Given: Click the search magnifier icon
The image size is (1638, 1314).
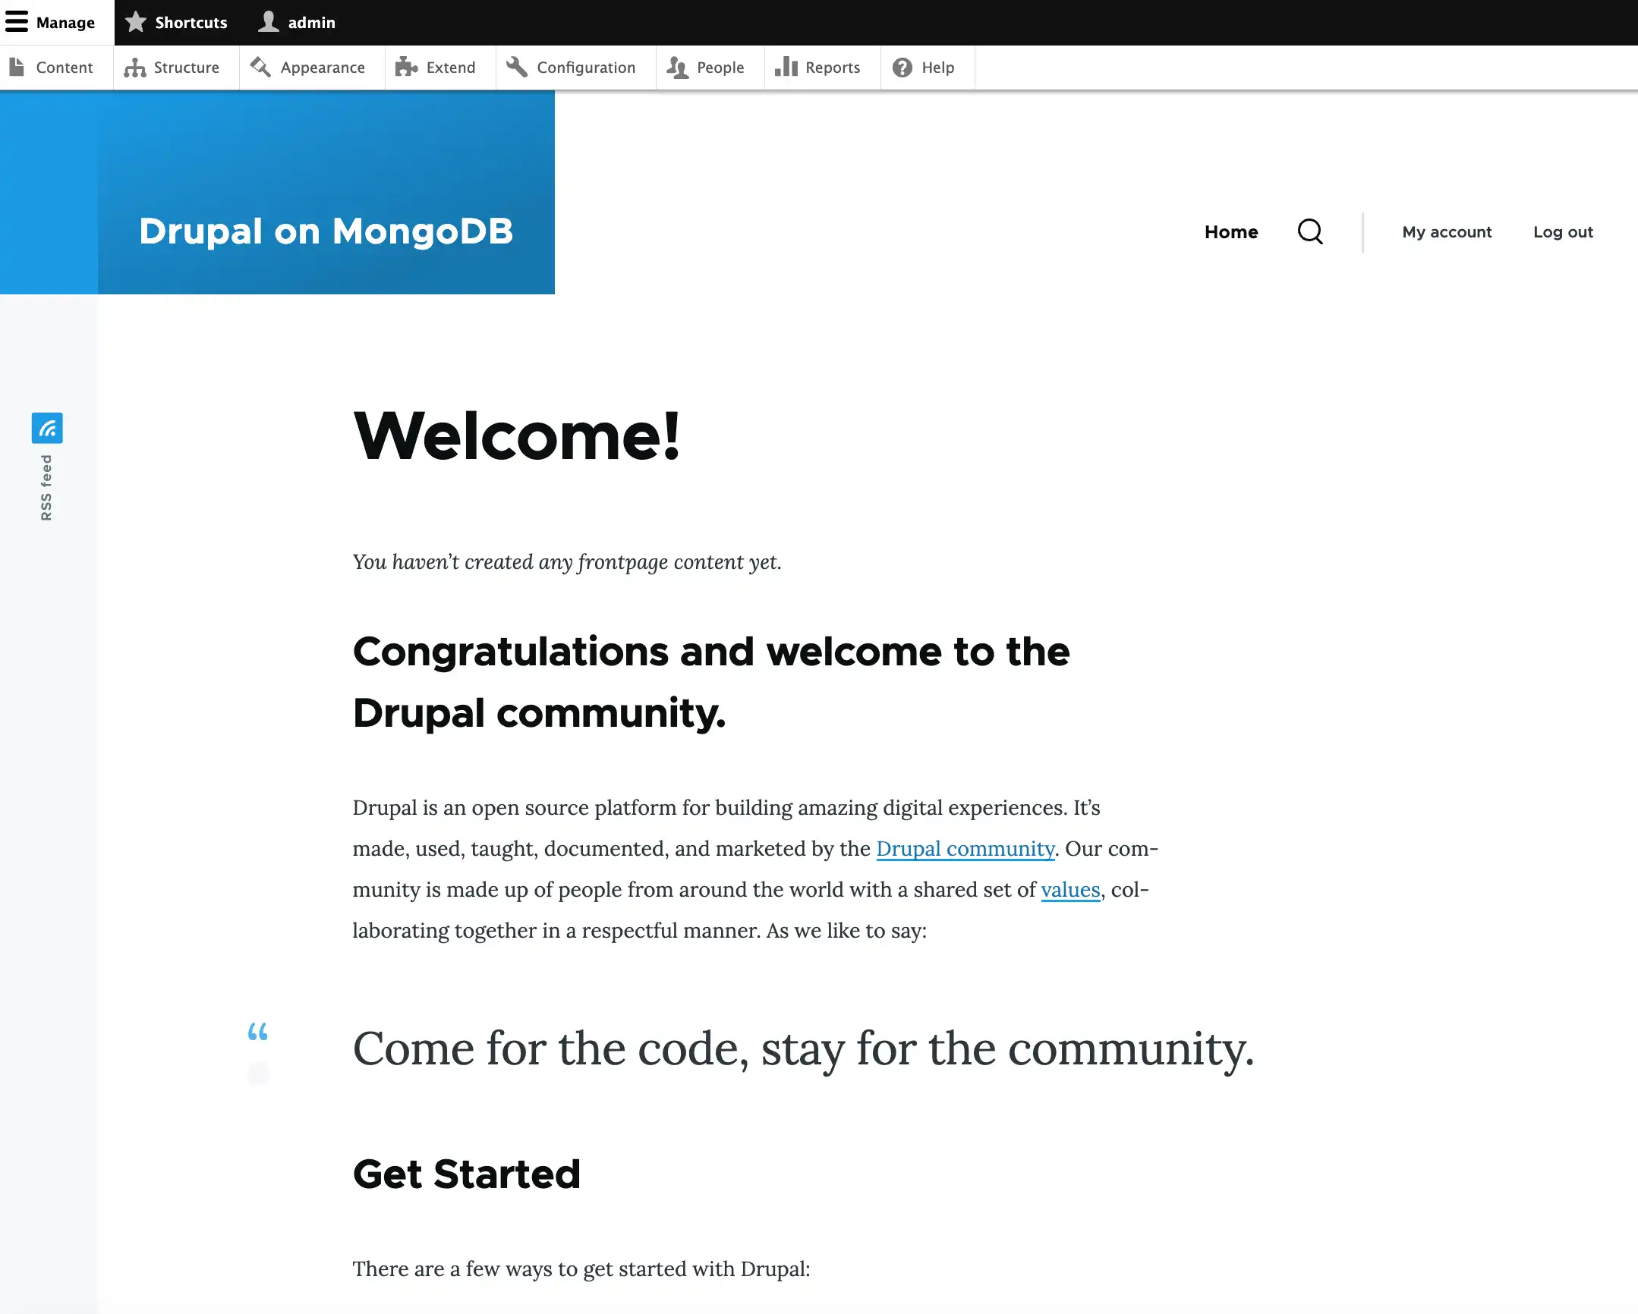Looking at the screenshot, I should tap(1310, 231).
